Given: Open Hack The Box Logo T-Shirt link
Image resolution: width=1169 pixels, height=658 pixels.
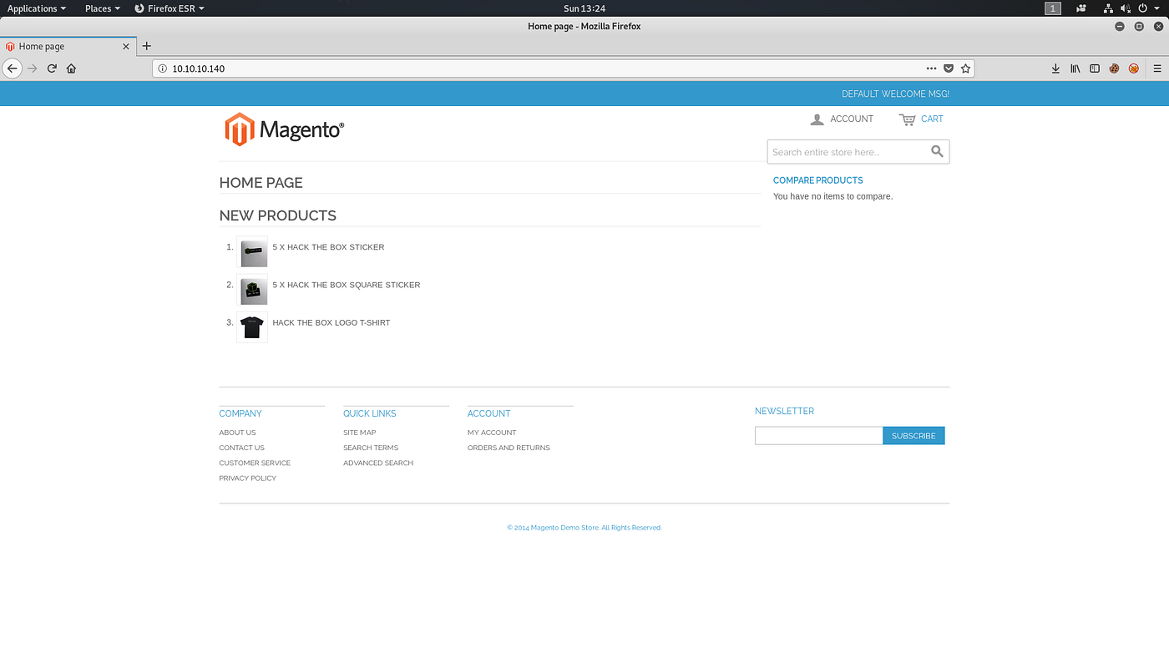Looking at the screenshot, I should 331,322.
